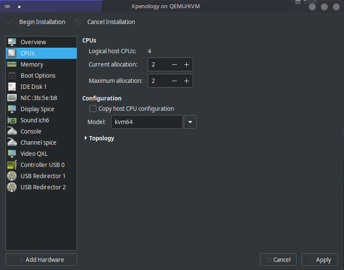344x270 pixels.
Task: Select IDE Disk 1 entry
Action: point(41,87)
